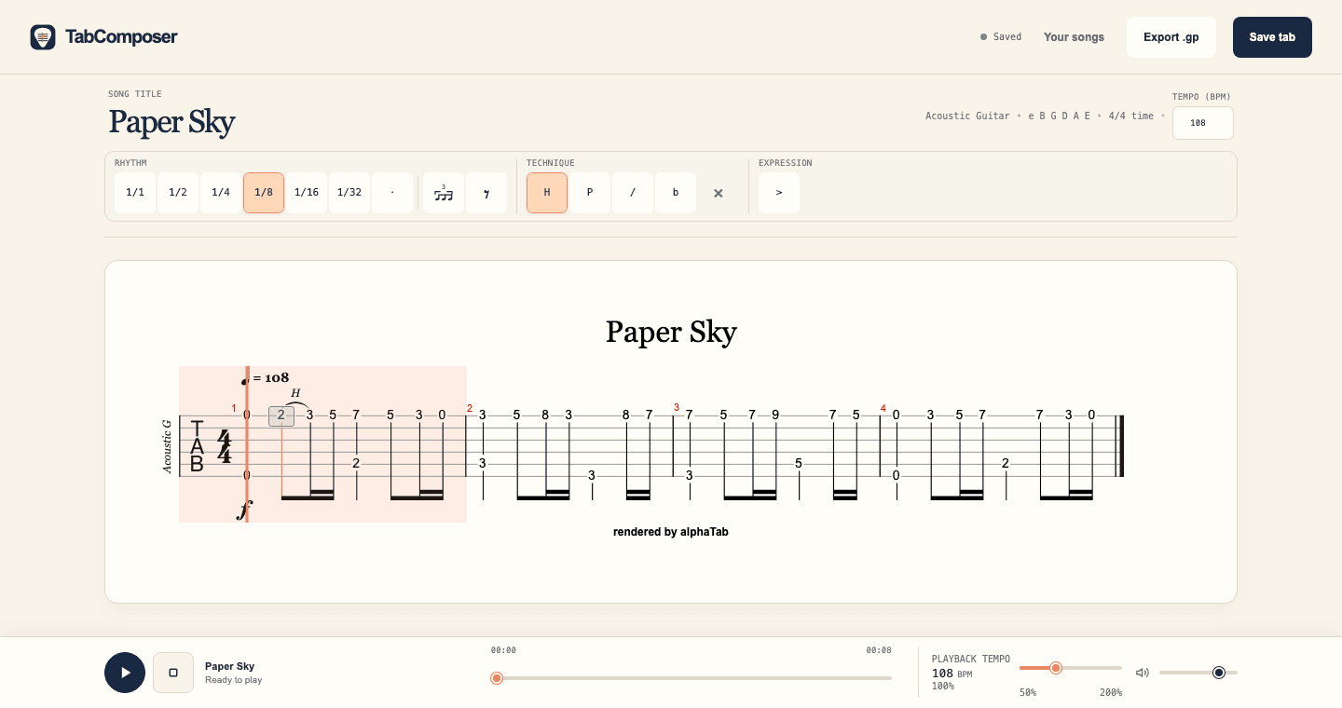This screenshot has width=1342, height=708.
Task: Click the 00:08 end time label
Action: point(879,650)
